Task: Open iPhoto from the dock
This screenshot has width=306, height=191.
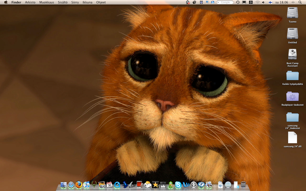Action: point(102,184)
